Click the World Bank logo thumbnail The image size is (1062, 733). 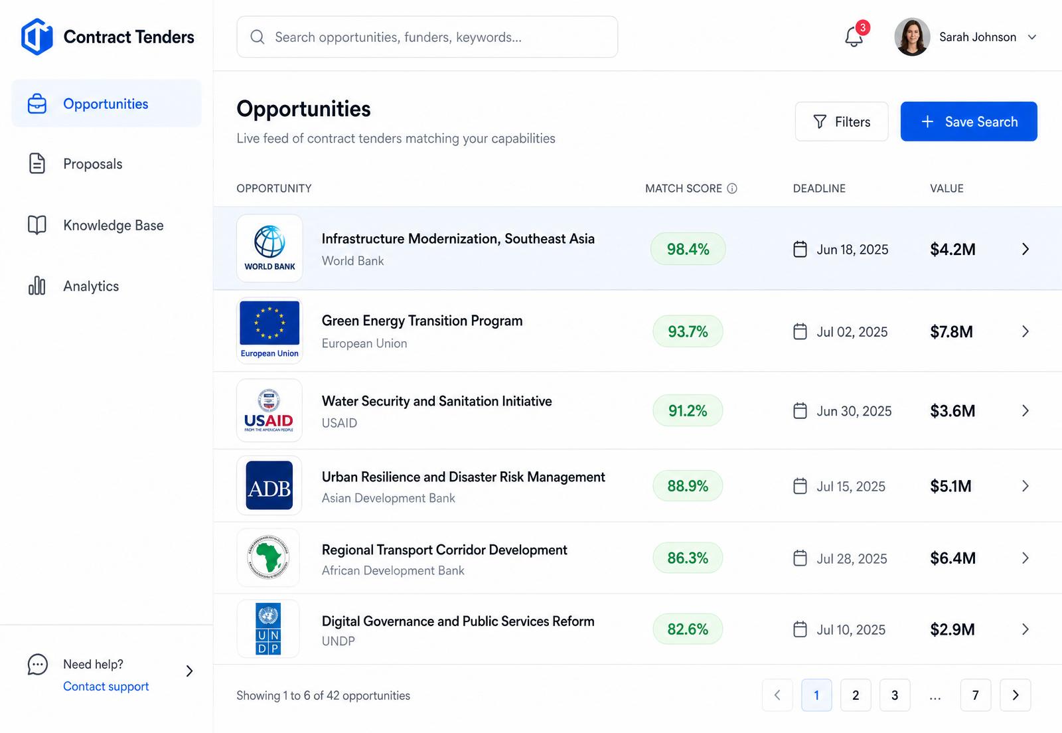pos(269,248)
